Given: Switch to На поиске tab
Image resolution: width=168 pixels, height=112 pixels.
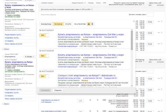Looking at the screenshot, I should 58,24.
